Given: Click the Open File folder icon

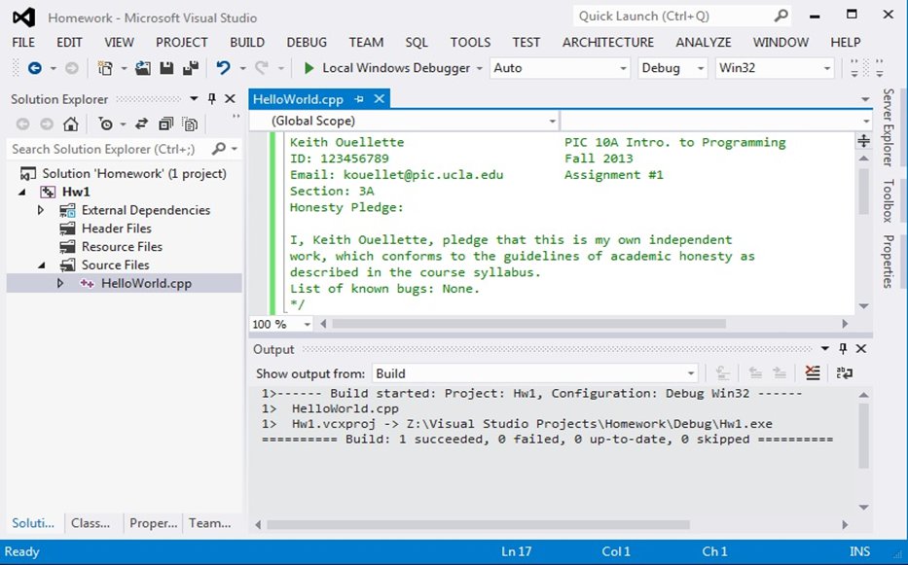Looking at the screenshot, I should pyautogui.click(x=142, y=68).
